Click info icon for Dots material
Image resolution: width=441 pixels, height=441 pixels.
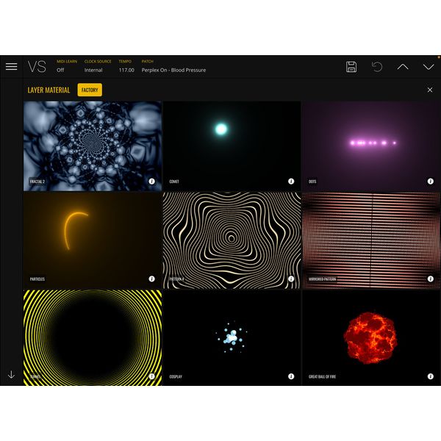coord(430,182)
